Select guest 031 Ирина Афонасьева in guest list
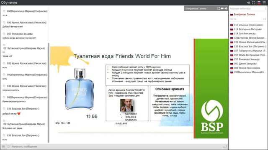268x150 pixels. 248,42
